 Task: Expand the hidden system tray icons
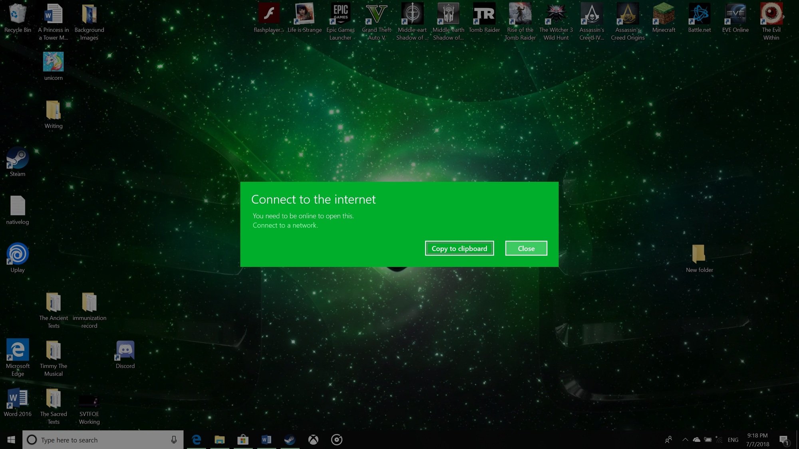685,439
